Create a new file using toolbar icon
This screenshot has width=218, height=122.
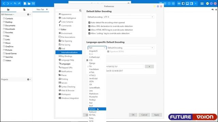click(x=25, y=3)
